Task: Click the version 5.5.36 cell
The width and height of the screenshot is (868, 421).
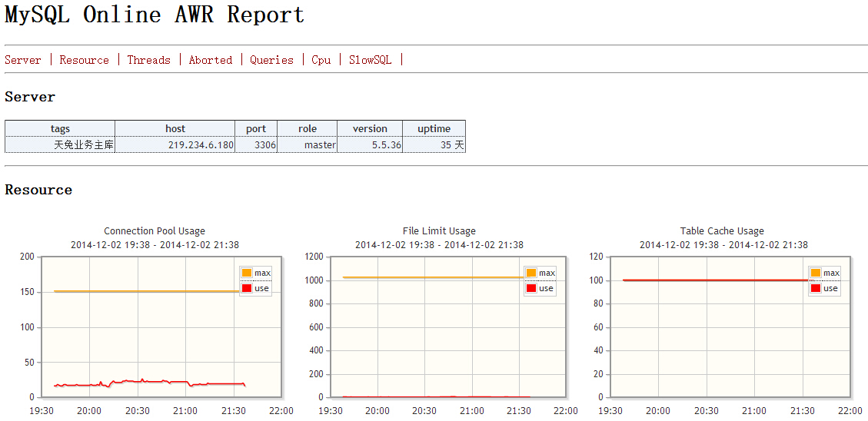Action: (x=370, y=145)
